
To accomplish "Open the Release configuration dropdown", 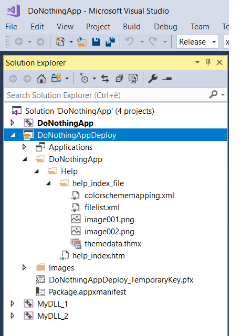I will pyautogui.click(x=197, y=42).
